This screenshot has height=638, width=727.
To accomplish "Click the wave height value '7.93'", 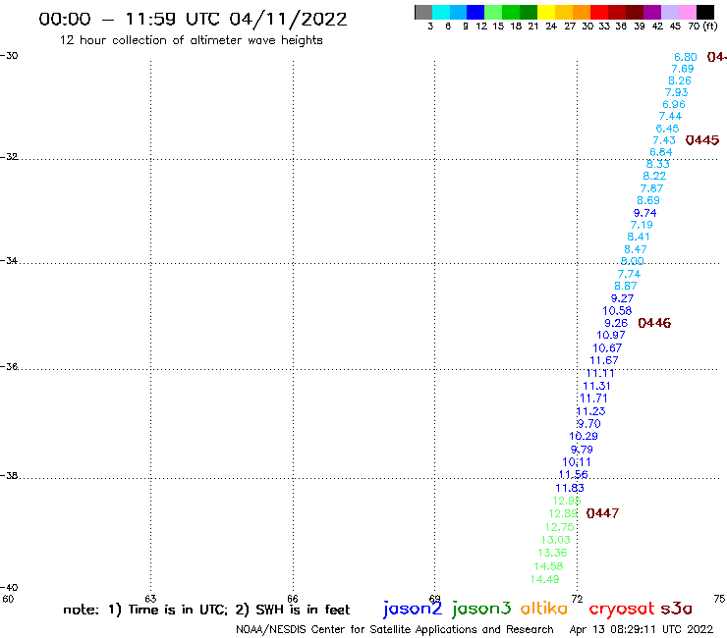I will (x=677, y=92).
